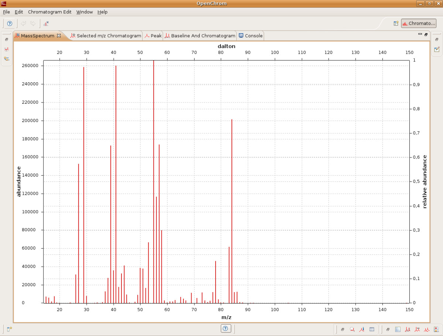
Task: Open the magnifier chromatogram view icon in status bar
Action: coord(353,329)
